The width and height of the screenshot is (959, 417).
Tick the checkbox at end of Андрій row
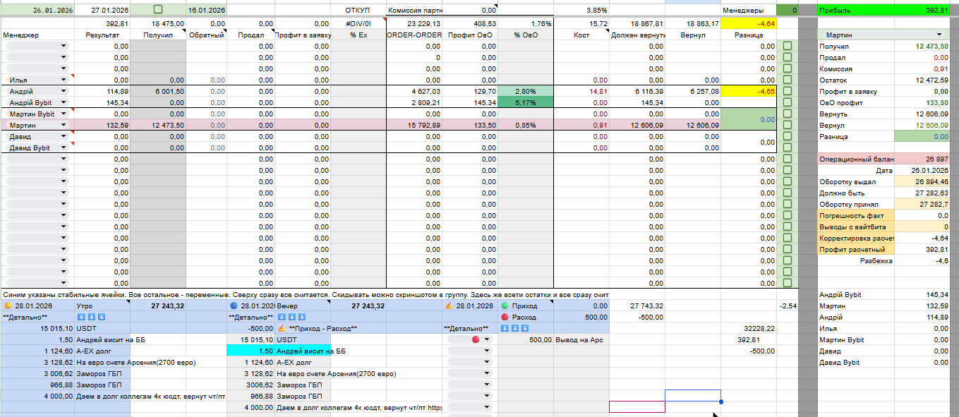click(787, 91)
